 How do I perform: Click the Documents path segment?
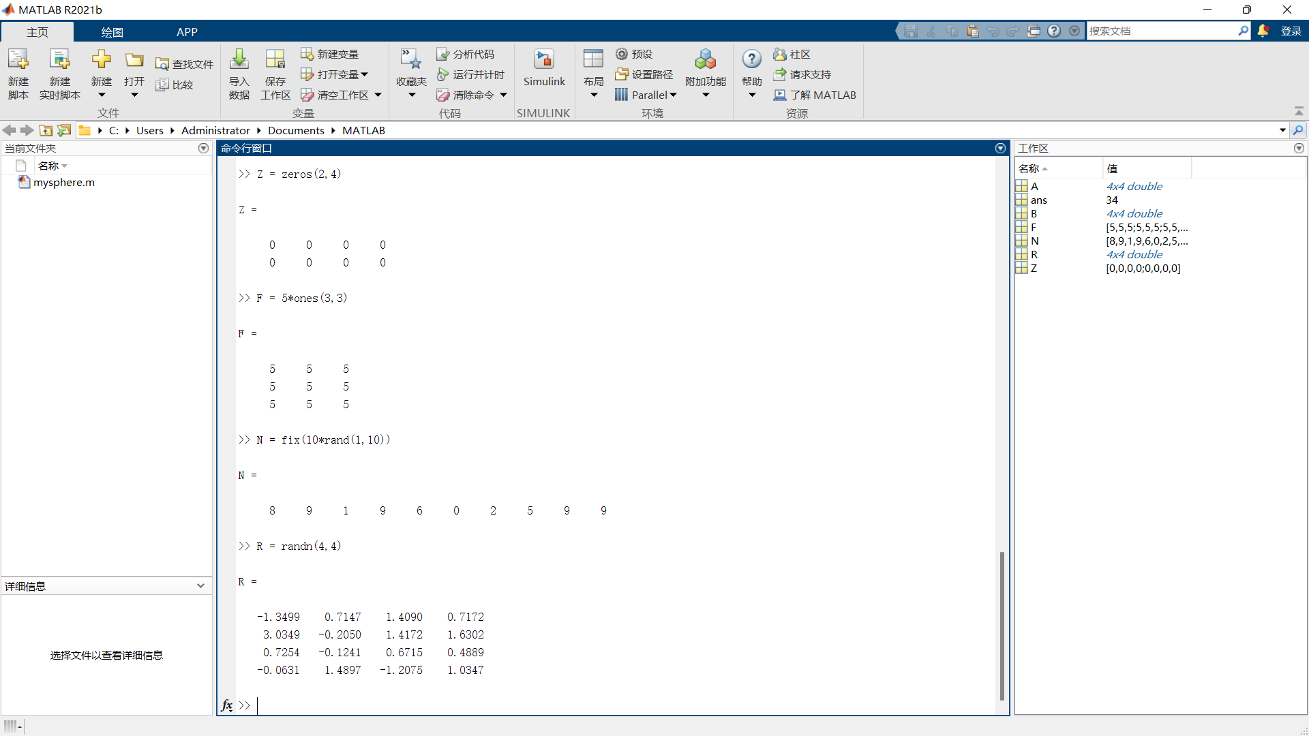(296, 130)
